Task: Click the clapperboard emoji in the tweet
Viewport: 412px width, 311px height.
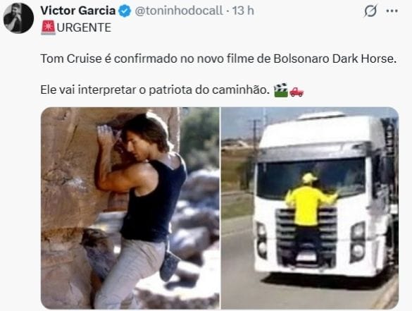Action: point(281,90)
